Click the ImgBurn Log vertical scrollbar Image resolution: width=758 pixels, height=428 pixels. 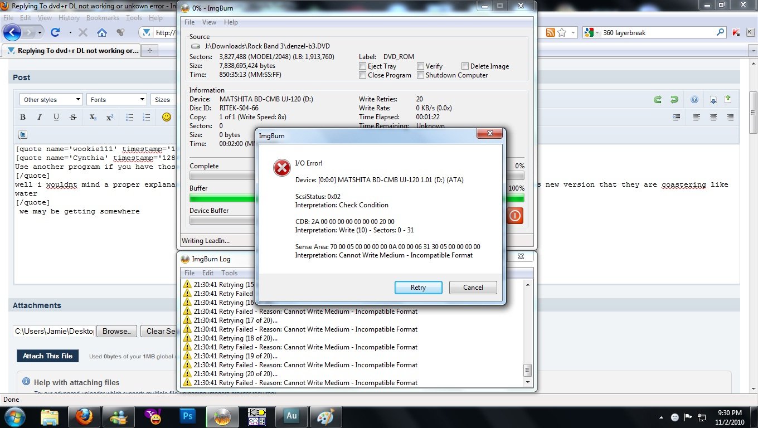(528, 333)
